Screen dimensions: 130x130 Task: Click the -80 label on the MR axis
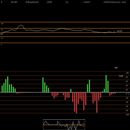[x=127, y=110]
